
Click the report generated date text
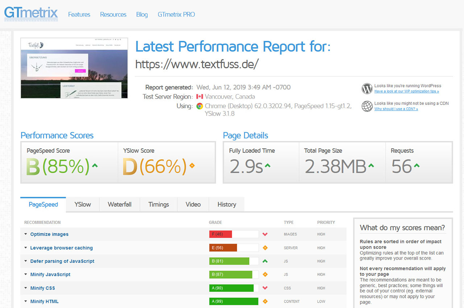[244, 87]
